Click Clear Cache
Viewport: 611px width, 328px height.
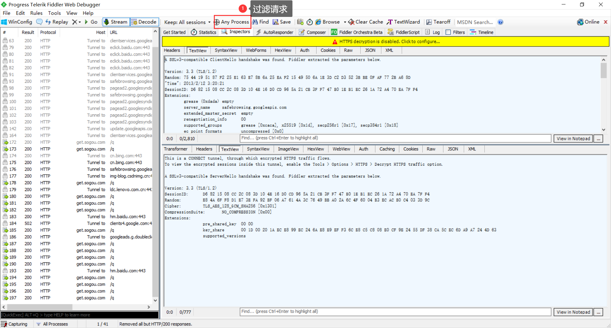point(366,22)
